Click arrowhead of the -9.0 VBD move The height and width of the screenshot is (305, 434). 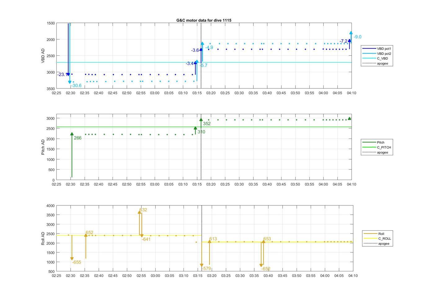click(x=351, y=33)
